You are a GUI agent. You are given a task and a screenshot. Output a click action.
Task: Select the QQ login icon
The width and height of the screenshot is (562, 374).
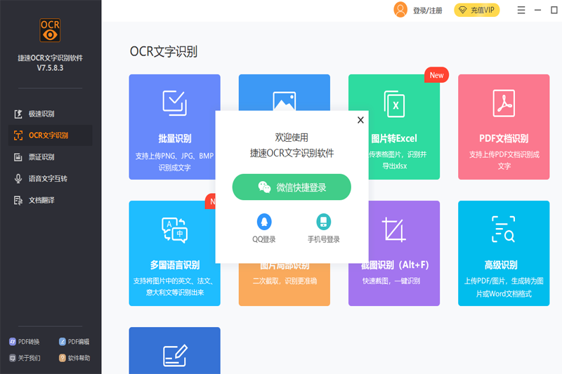click(264, 222)
